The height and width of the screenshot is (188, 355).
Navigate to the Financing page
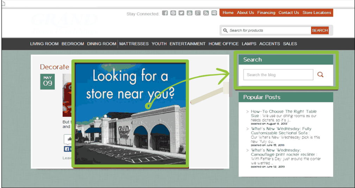click(x=266, y=13)
